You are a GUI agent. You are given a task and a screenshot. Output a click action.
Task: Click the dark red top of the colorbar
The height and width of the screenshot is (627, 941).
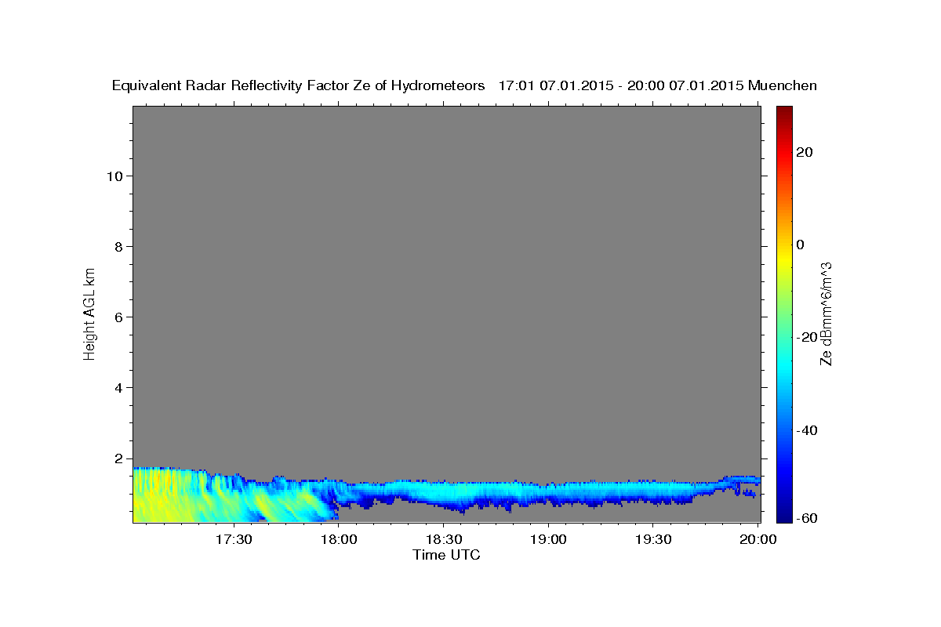(784, 111)
